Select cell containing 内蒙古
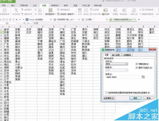This screenshot has width=159, height=121. pos(9,82)
